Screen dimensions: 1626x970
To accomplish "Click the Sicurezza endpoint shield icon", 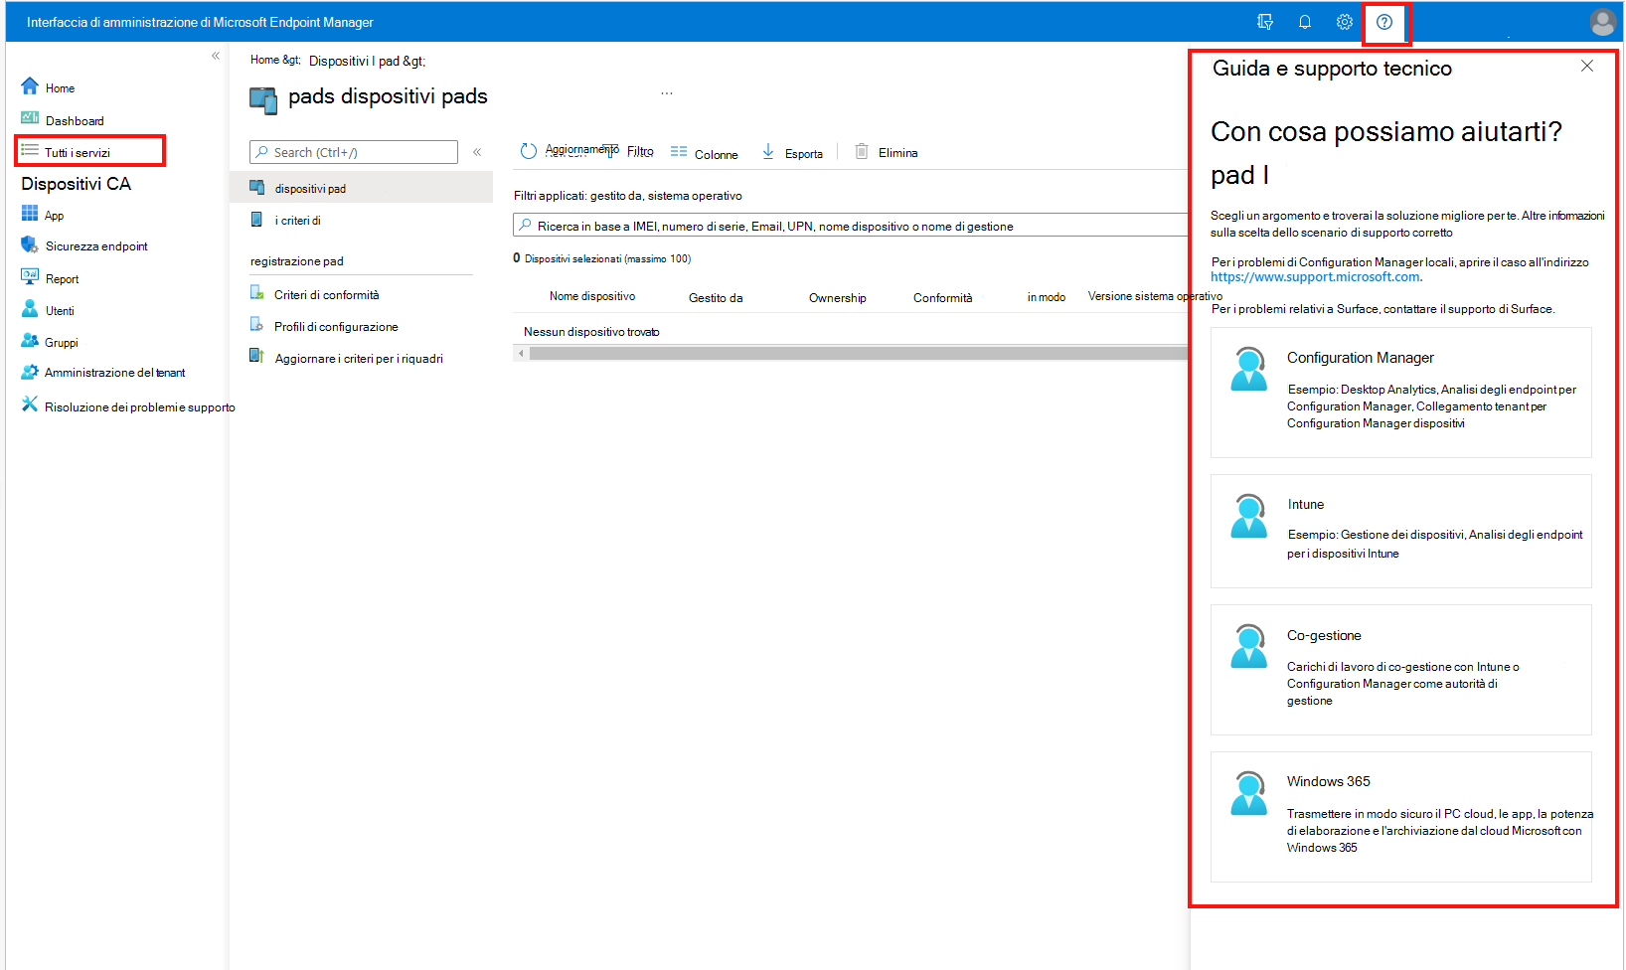I will click(30, 245).
